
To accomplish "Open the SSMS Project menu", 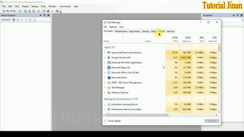I will (26, 6).
